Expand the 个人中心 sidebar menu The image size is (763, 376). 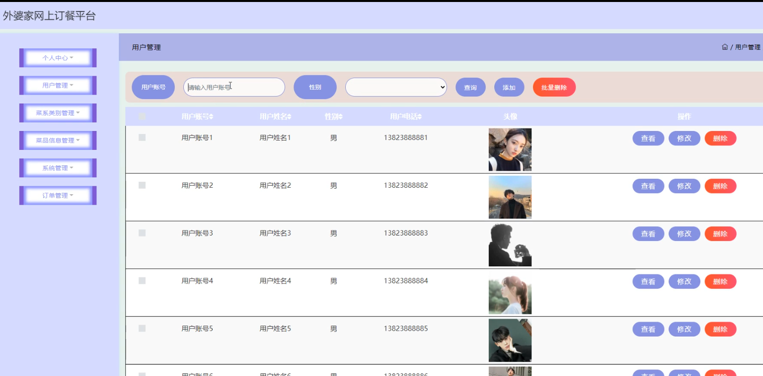58,58
